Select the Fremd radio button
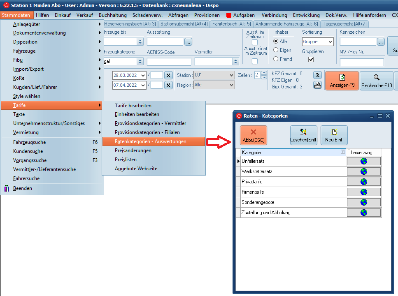This screenshot has width=398, height=296. pos(276,59)
